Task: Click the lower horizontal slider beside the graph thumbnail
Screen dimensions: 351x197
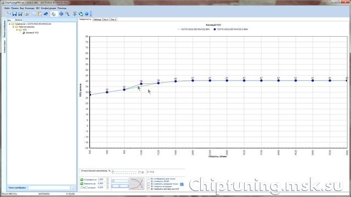Action: [x=120, y=186]
